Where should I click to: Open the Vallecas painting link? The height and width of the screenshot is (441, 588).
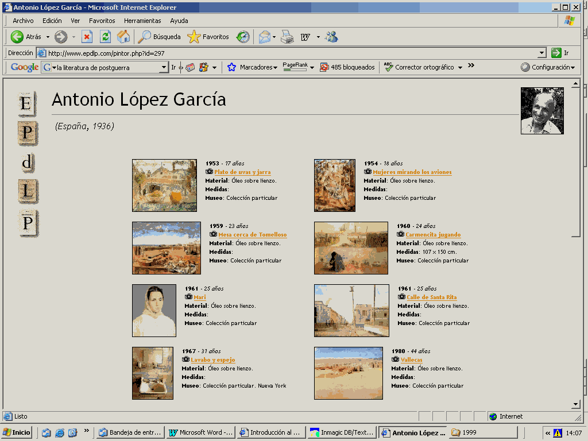[x=411, y=359]
